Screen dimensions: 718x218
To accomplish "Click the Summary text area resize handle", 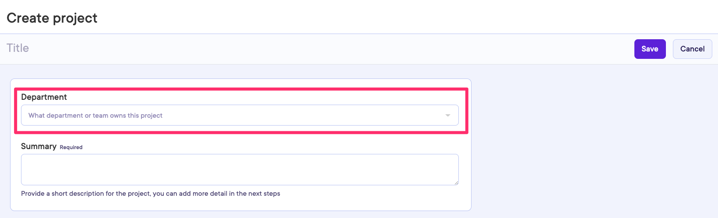I will click(456, 183).
